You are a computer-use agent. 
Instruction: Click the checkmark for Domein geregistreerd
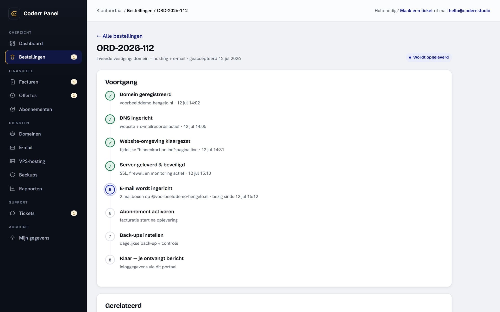click(110, 96)
